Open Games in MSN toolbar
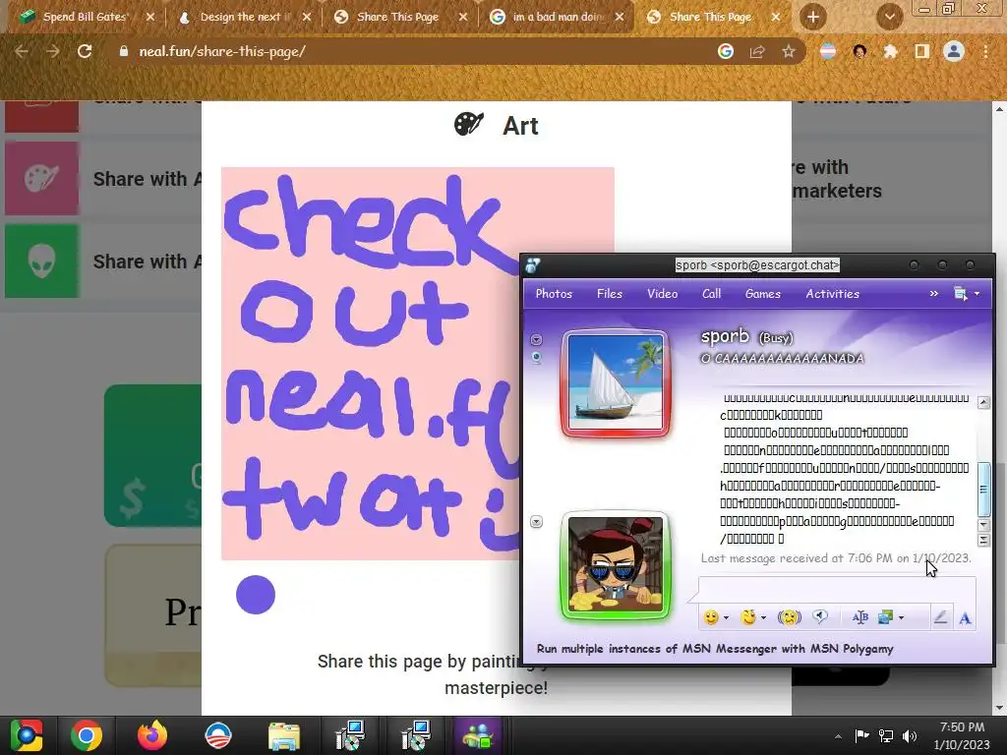 (762, 293)
